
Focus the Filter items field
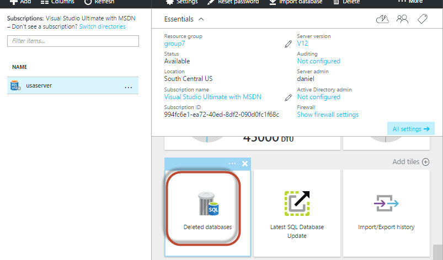click(73, 41)
